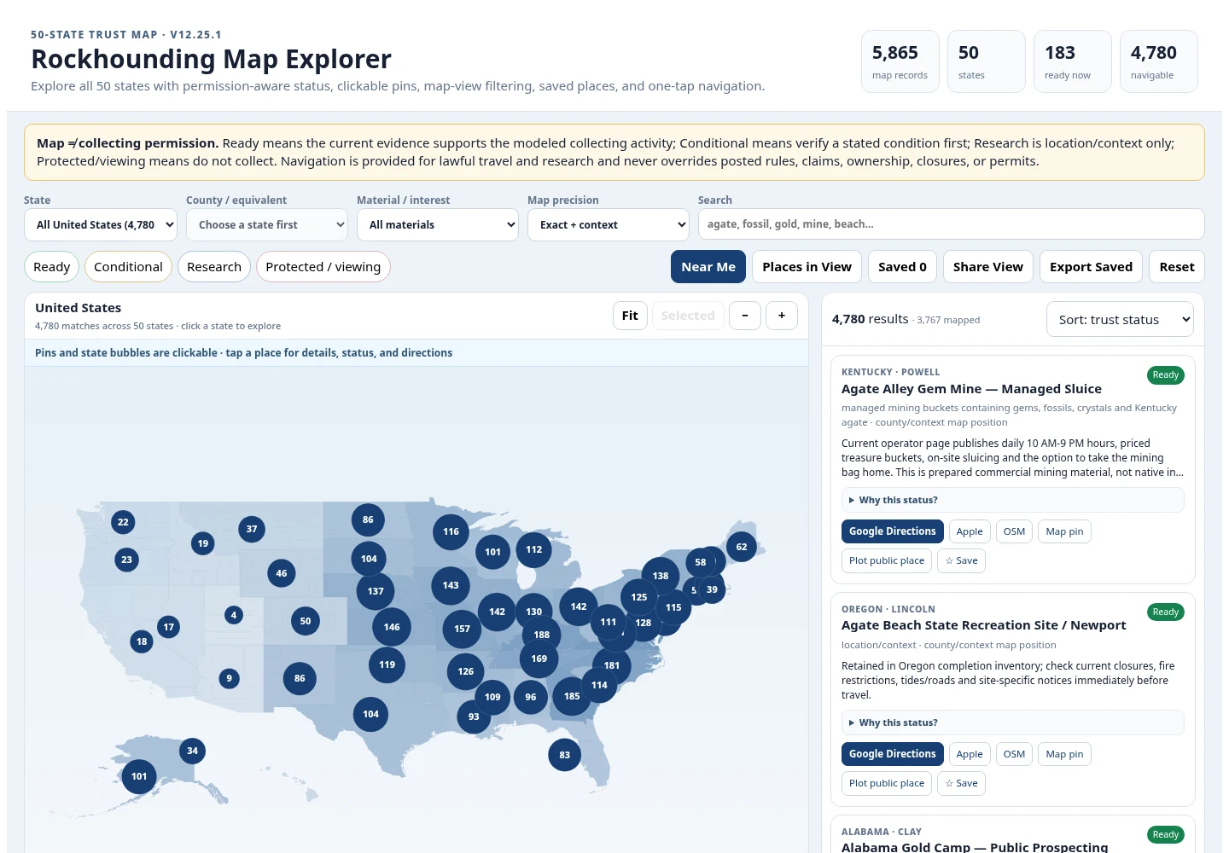Click the Share View button

(988, 267)
